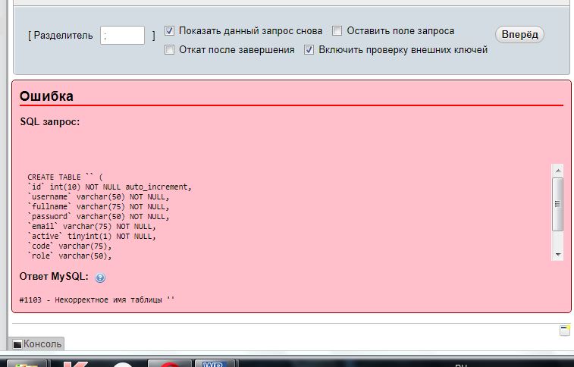This screenshot has width=574, height=367.
Task: Enable "Откат после завершения" checkbox
Action: (170, 50)
